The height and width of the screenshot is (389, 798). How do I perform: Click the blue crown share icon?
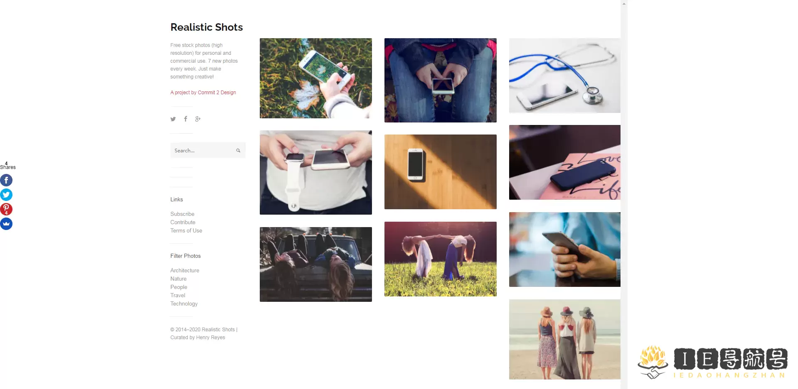coord(6,224)
